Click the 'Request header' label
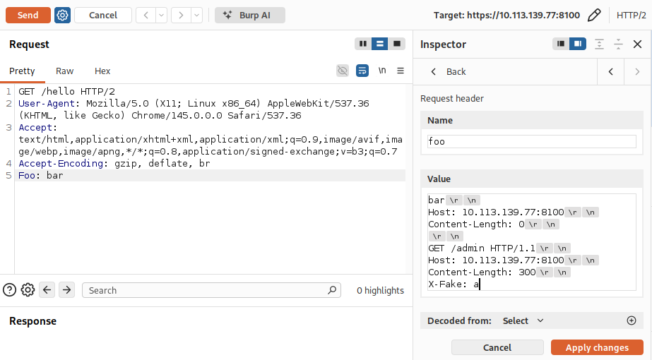This screenshot has width=652, height=360. click(x=452, y=99)
